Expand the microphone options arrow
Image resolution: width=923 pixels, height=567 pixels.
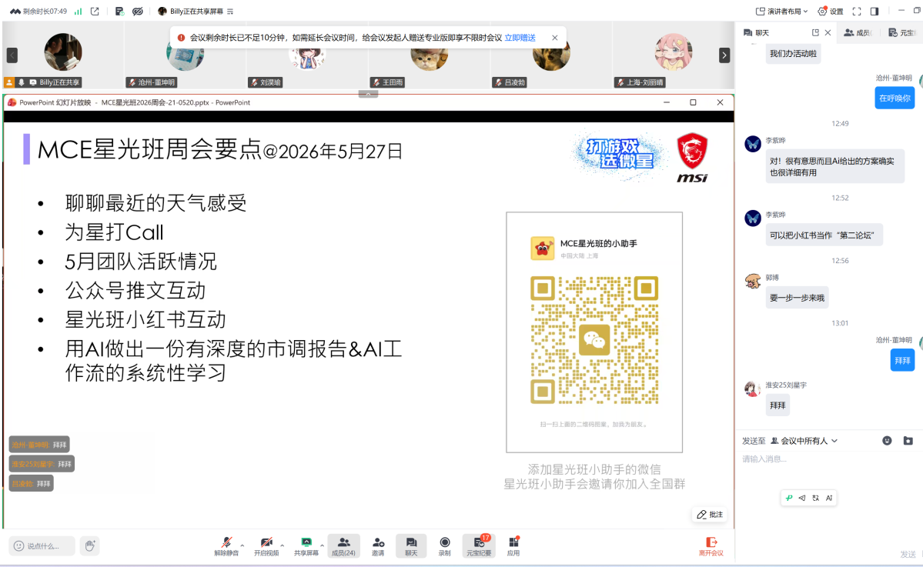tap(242, 545)
